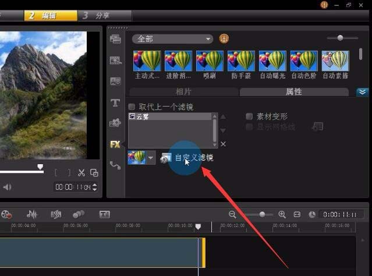Screen dimensions: 372x276
Task: Zoom in the timeline
Action: [282, 214]
